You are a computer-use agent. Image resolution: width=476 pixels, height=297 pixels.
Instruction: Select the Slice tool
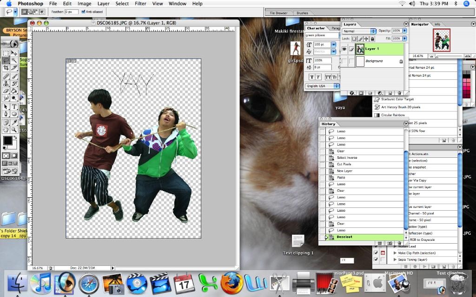coord(14,68)
